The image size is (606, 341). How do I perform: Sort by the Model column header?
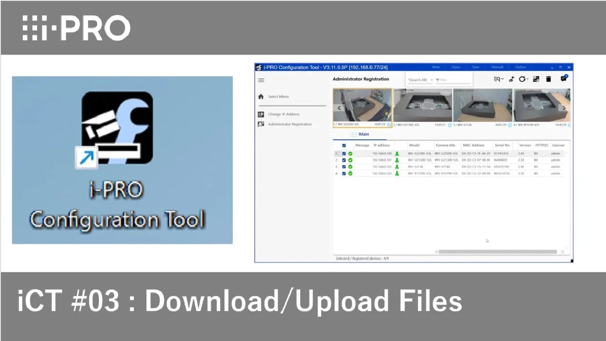(x=414, y=145)
